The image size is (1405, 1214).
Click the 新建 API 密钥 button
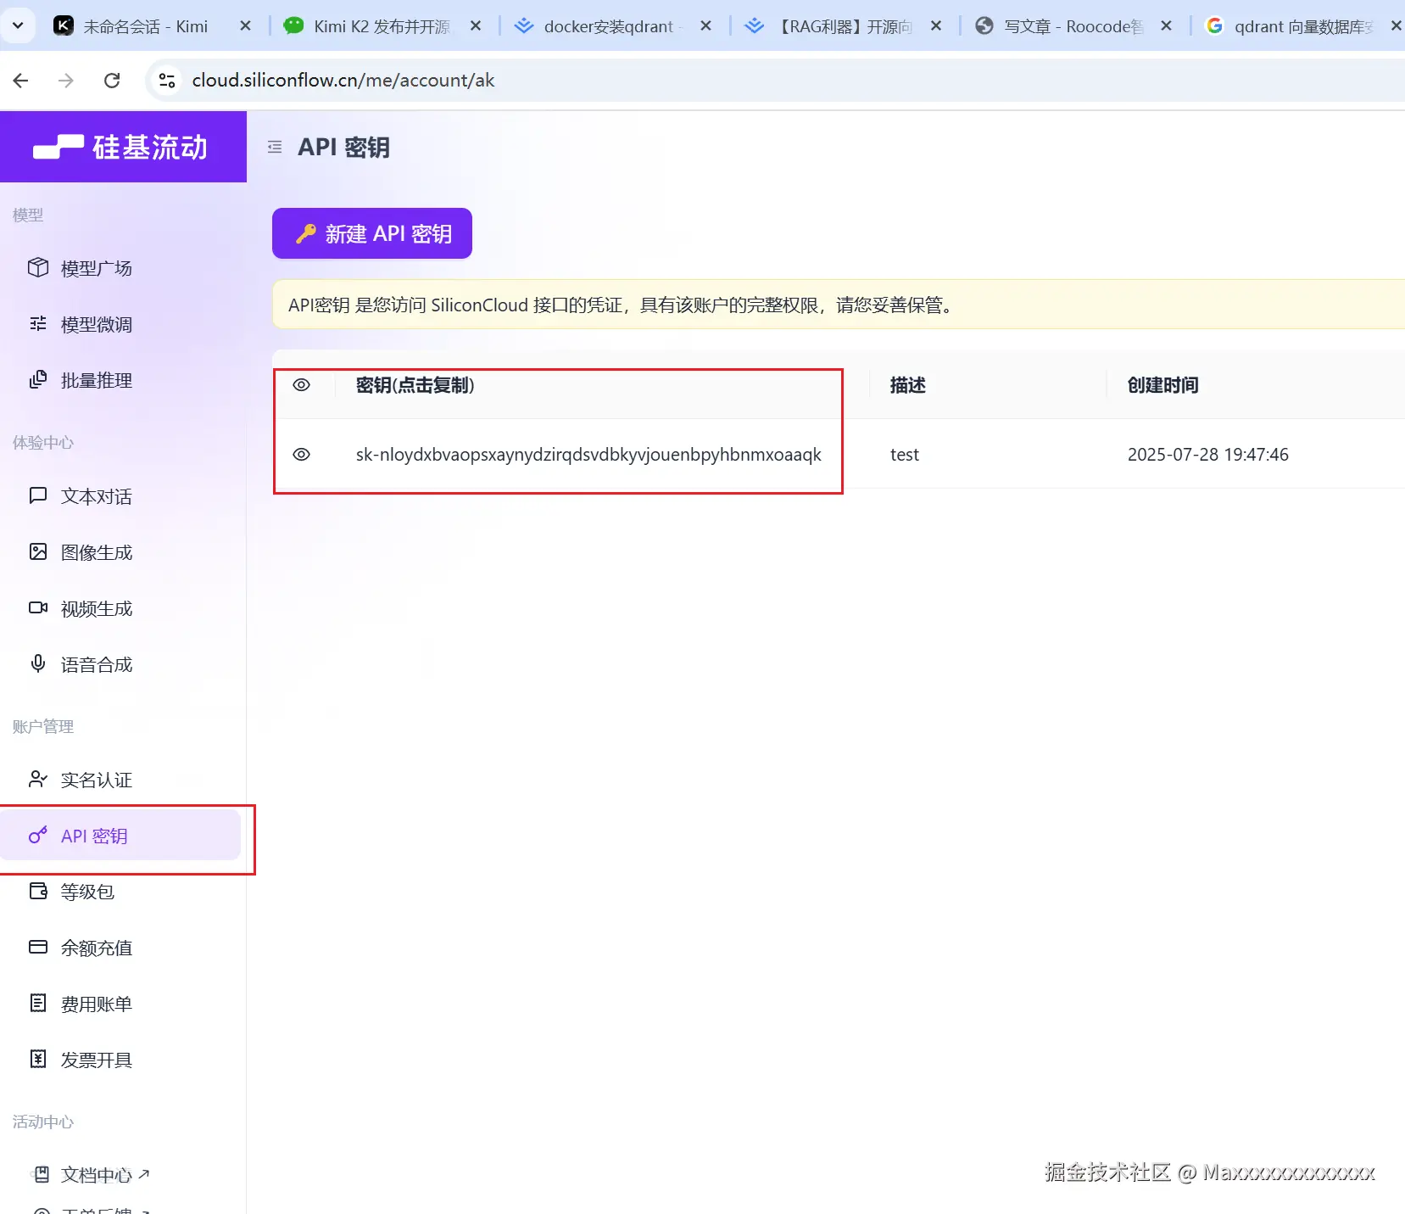372,233
